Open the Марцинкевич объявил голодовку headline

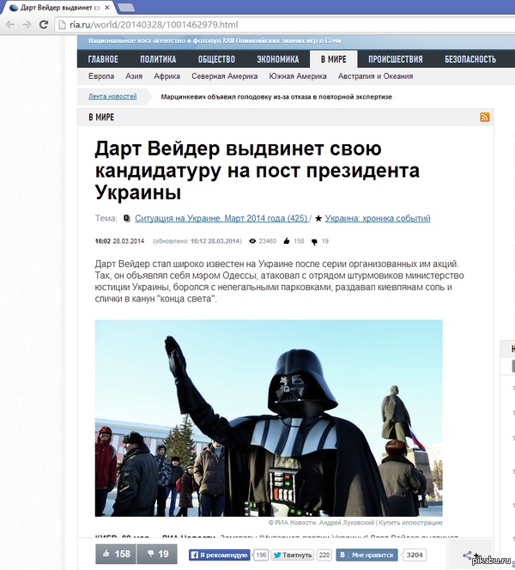[276, 97]
